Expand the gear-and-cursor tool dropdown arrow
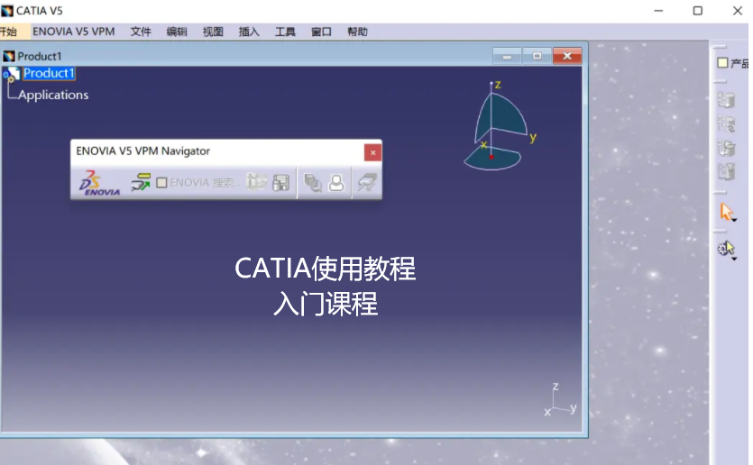 pos(734,260)
